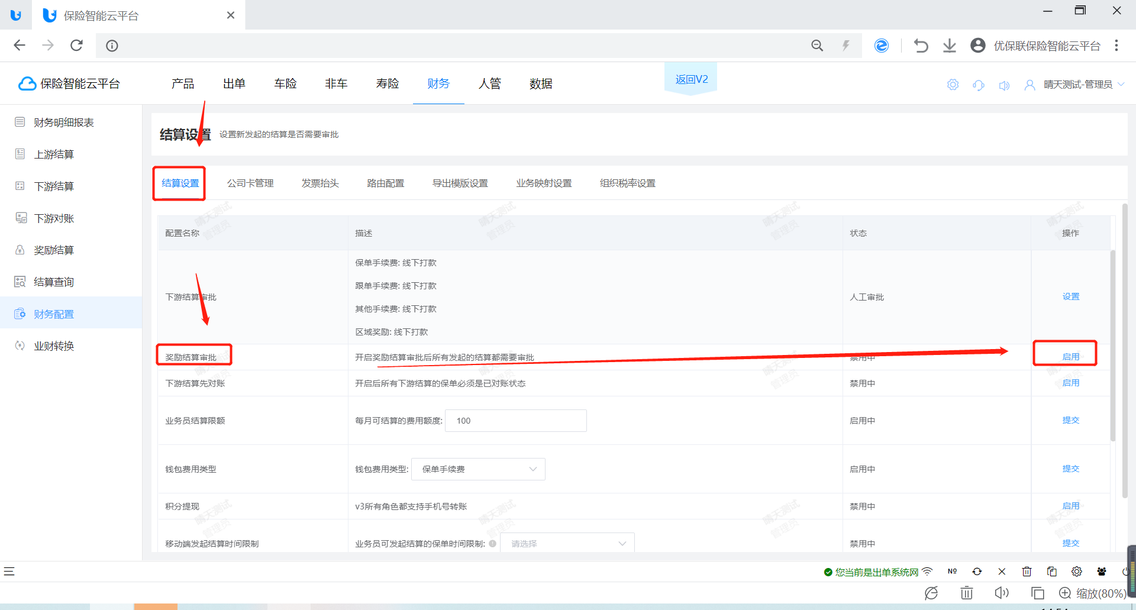Open the 人管 top menu
The height and width of the screenshot is (610, 1136).
point(490,83)
